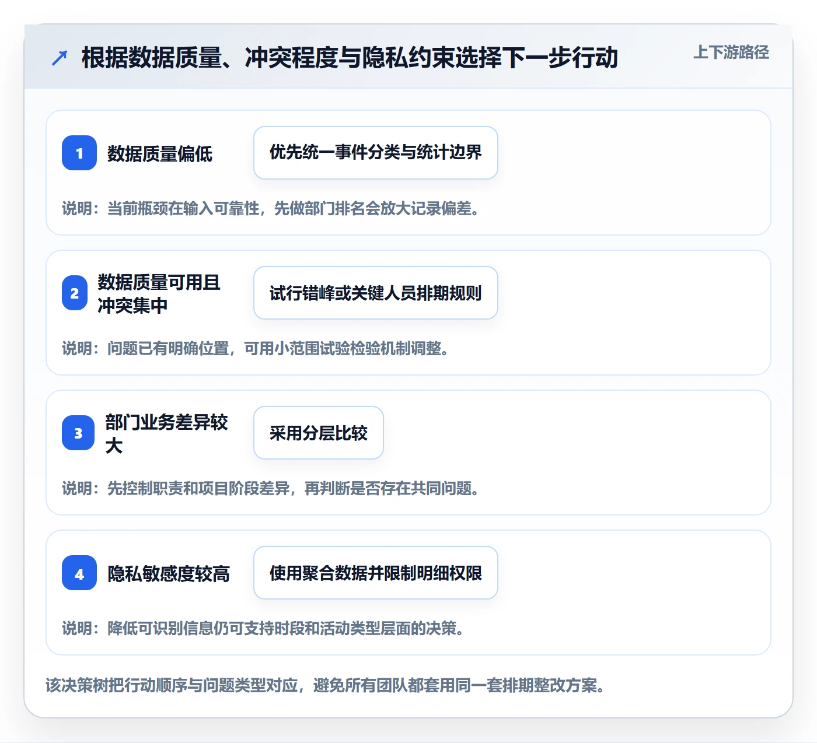Viewport: 817px width, 743px height.
Task: Click the 部门业务差异较大 condition label
Action: [166, 433]
